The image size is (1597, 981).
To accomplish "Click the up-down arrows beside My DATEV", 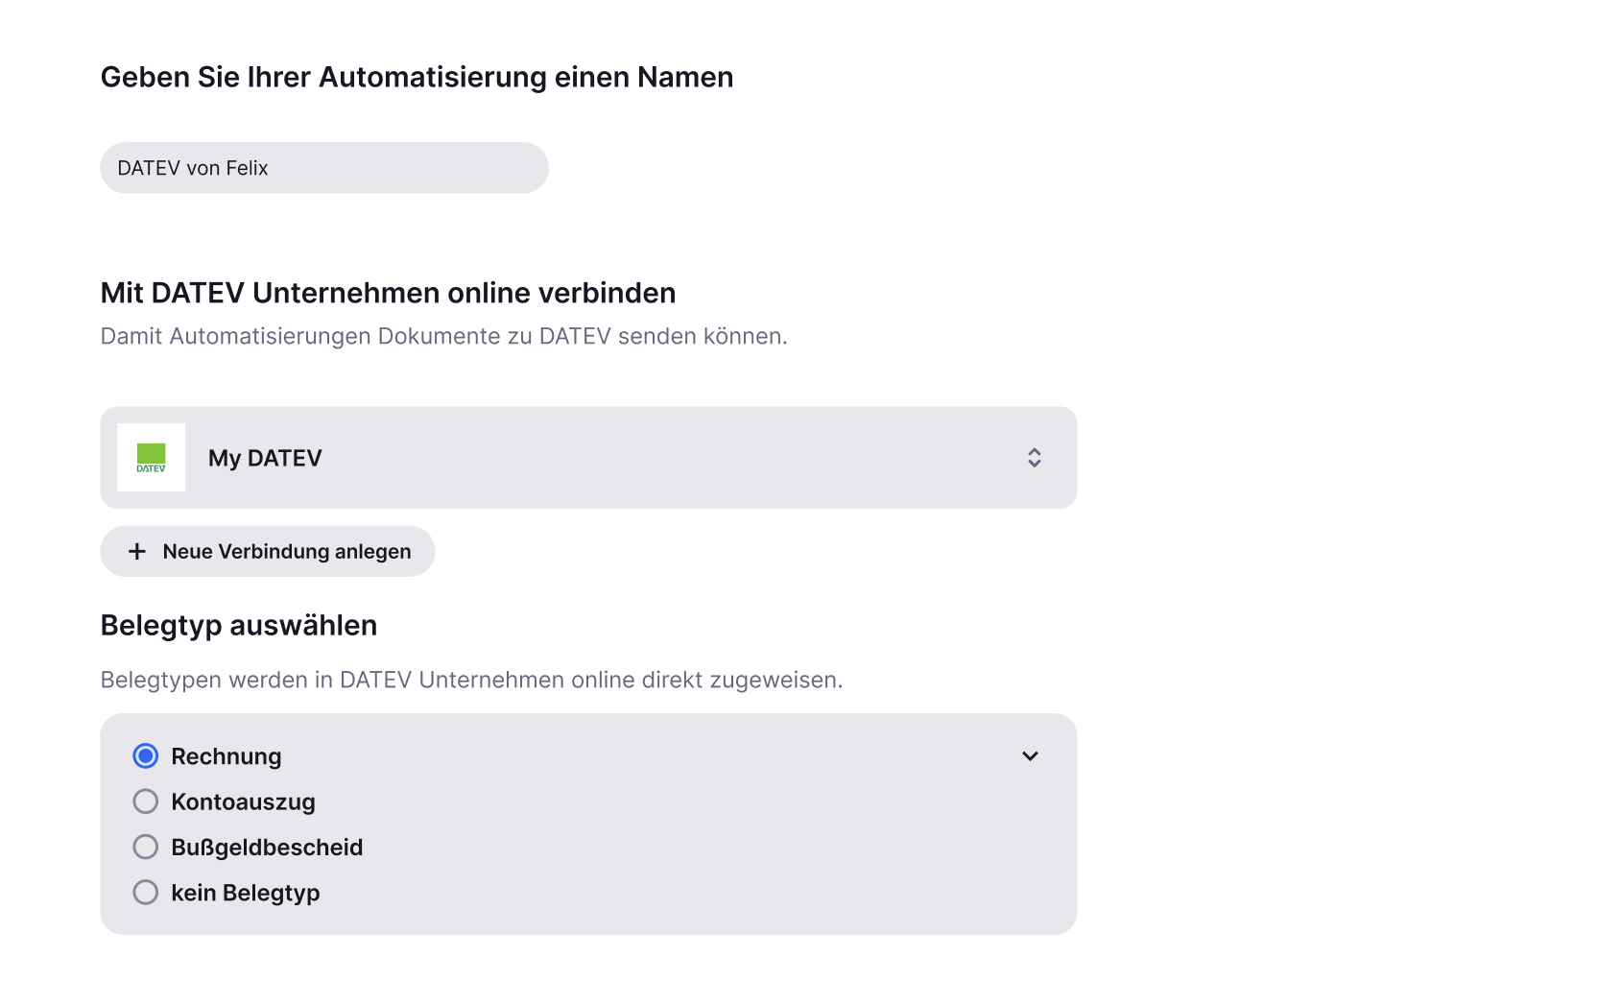I will [x=1034, y=458].
